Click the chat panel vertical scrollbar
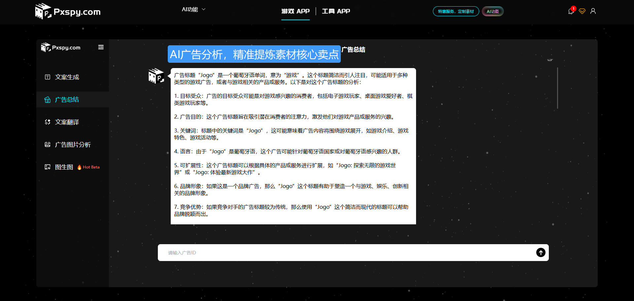Screen dimensions: 634x301 pos(557,88)
